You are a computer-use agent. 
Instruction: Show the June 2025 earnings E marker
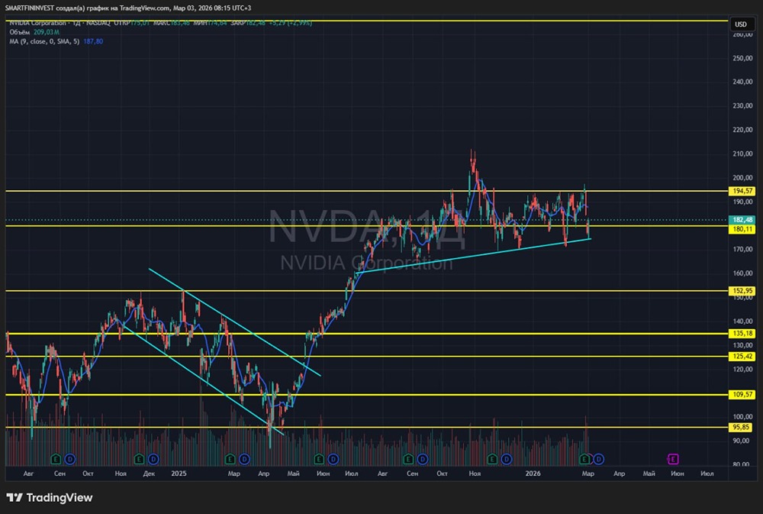pyautogui.click(x=319, y=459)
